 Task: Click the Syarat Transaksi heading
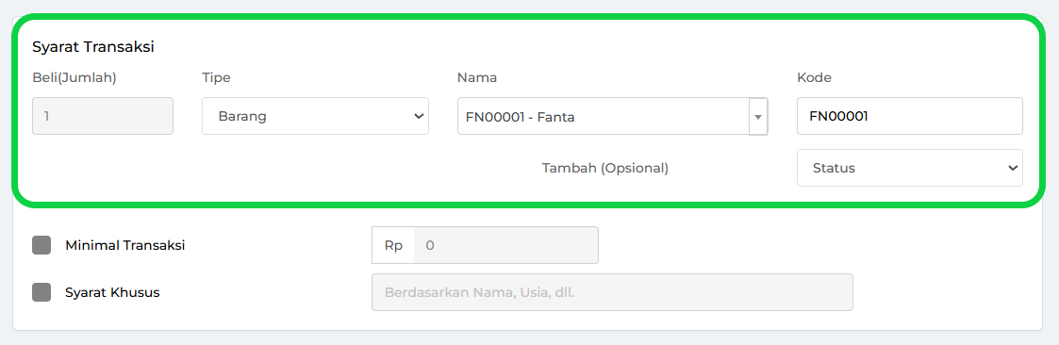pyautogui.click(x=93, y=47)
